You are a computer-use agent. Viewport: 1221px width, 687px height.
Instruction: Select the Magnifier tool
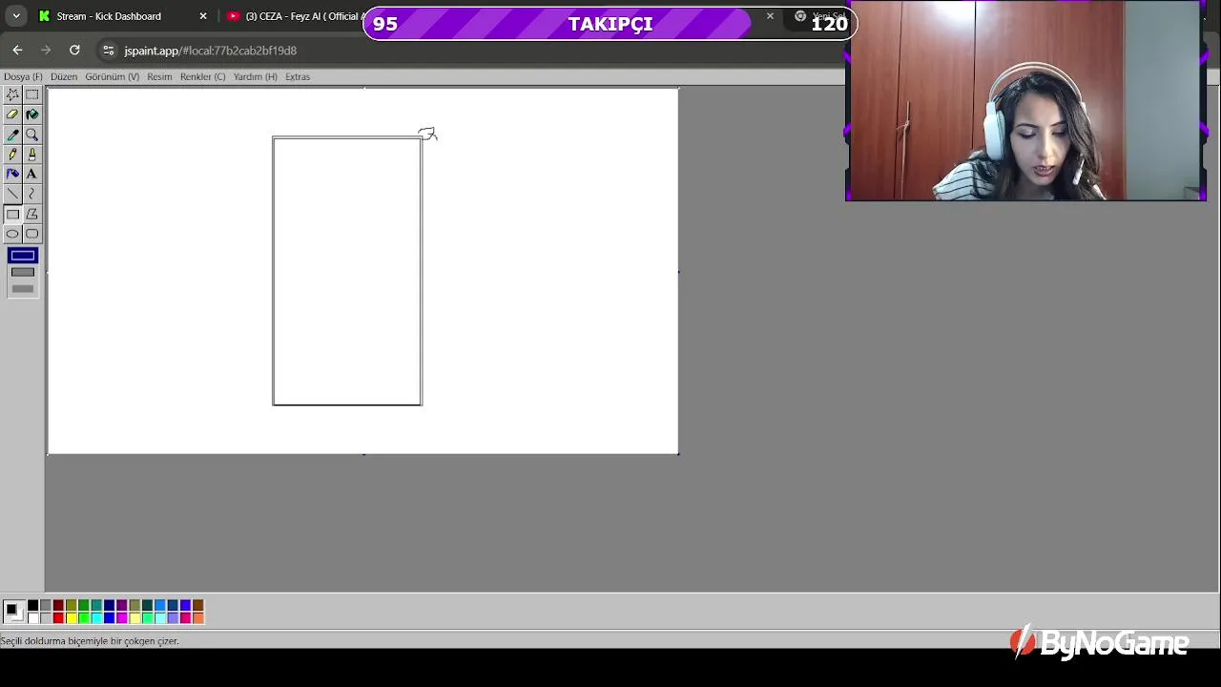click(31, 135)
